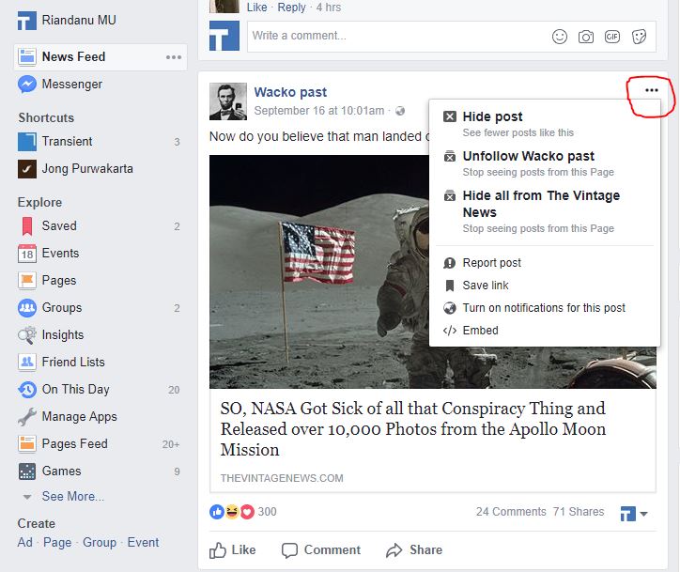Image resolution: width=680 pixels, height=572 pixels.
Task: Select Report post option
Action: pyautogui.click(x=491, y=263)
